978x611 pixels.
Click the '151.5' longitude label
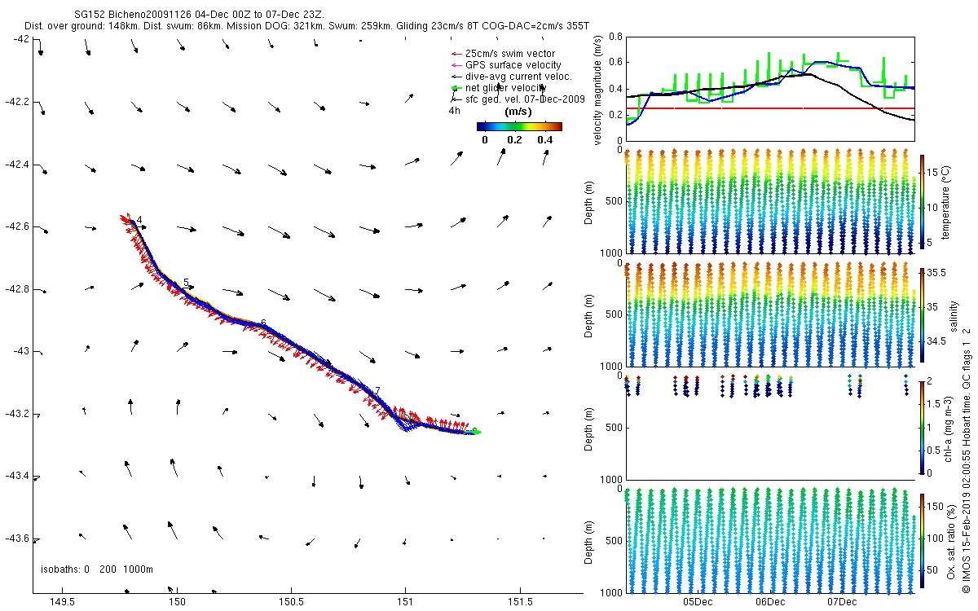[x=520, y=602]
